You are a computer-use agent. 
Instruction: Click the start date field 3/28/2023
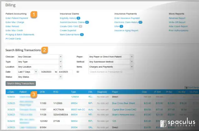pos(47,72)
